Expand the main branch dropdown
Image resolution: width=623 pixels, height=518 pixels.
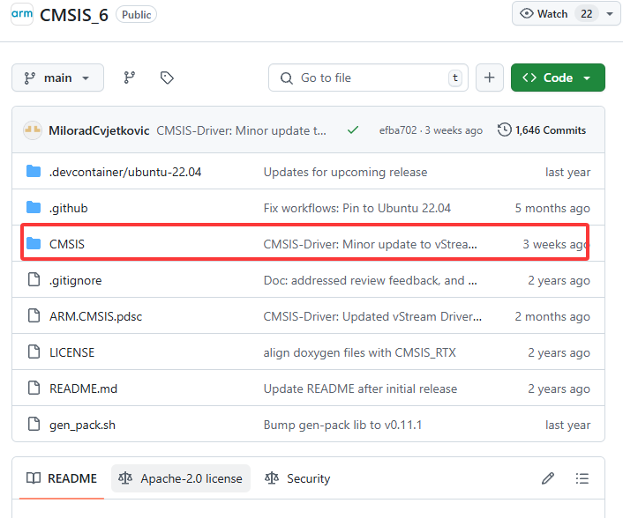(x=57, y=78)
